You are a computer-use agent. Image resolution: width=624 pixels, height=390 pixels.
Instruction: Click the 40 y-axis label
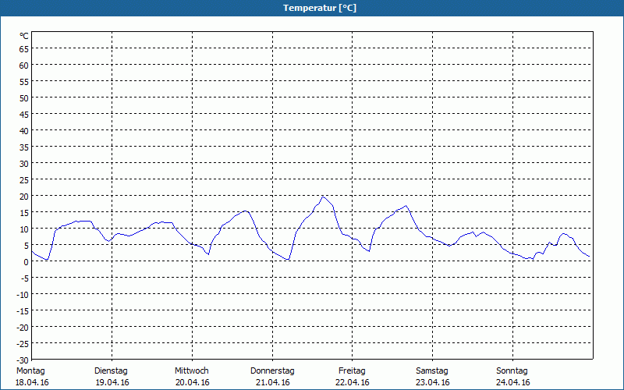[x=24, y=131]
